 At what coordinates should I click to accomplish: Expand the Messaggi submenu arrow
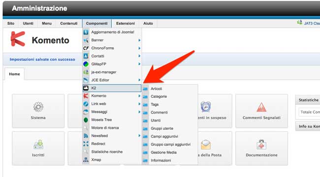coord(139,112)
